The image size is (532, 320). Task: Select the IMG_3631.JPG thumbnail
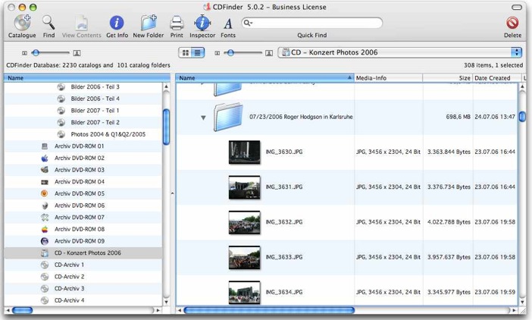coord(244,187)
